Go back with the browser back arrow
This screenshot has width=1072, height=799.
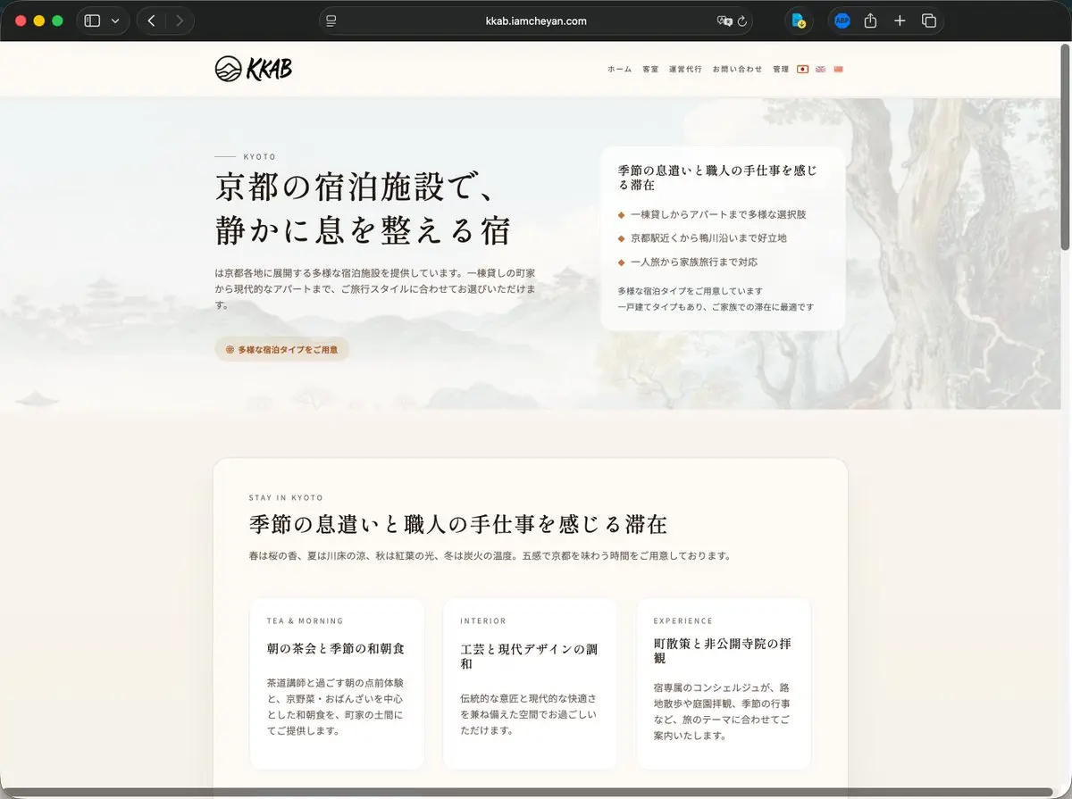point(151,21)
